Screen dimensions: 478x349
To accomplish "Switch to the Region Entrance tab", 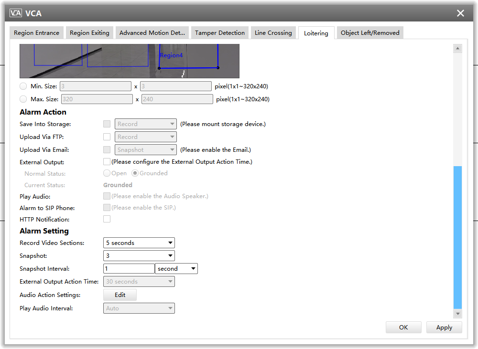I will coord(37,33).
